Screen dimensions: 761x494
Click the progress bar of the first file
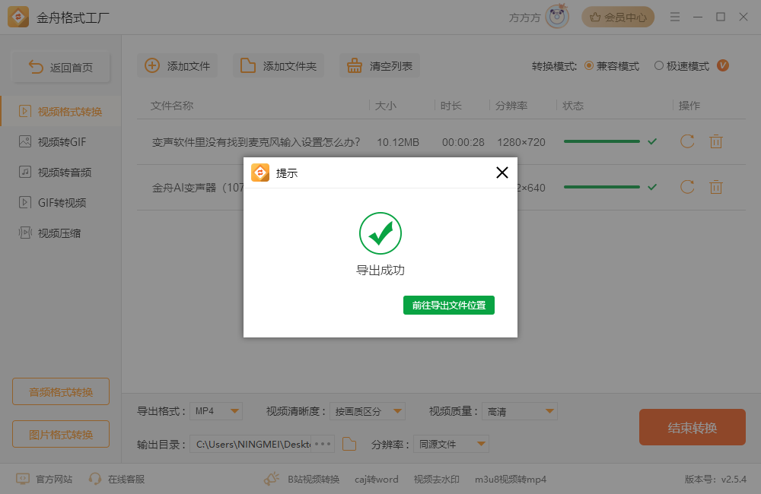[600, 142]
